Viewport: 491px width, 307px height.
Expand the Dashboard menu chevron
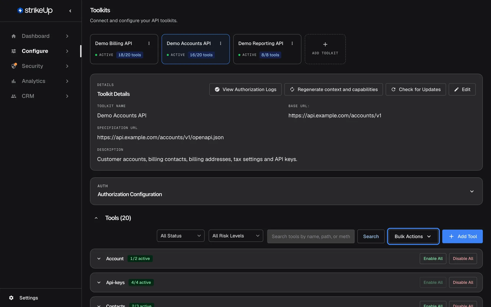[67, 36]
